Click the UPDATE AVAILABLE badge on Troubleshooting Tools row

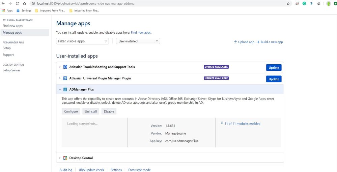tap(216, 67)
